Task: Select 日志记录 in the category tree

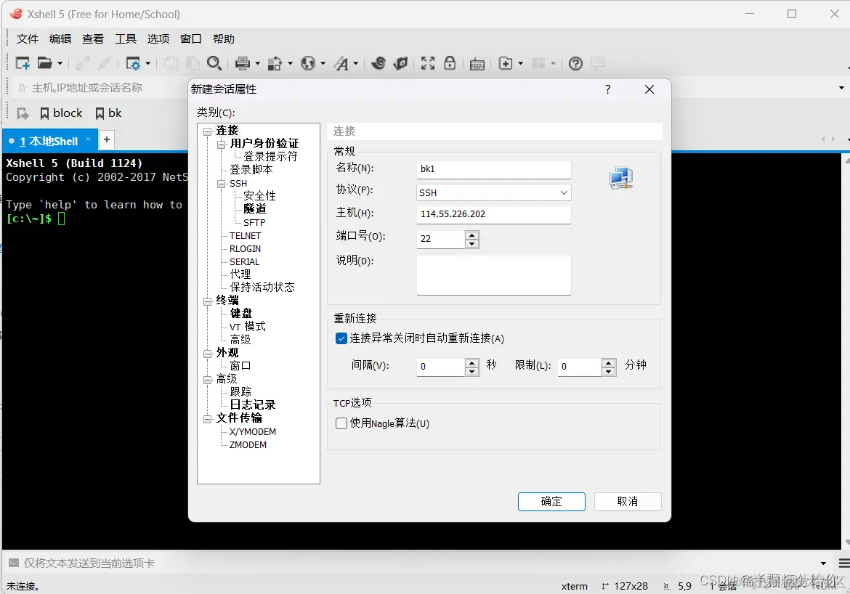Action: (253, 405)
